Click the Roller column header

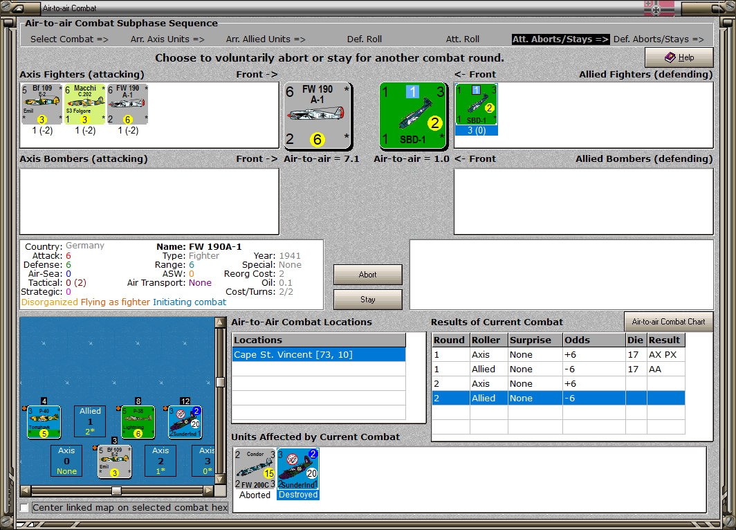489,340
